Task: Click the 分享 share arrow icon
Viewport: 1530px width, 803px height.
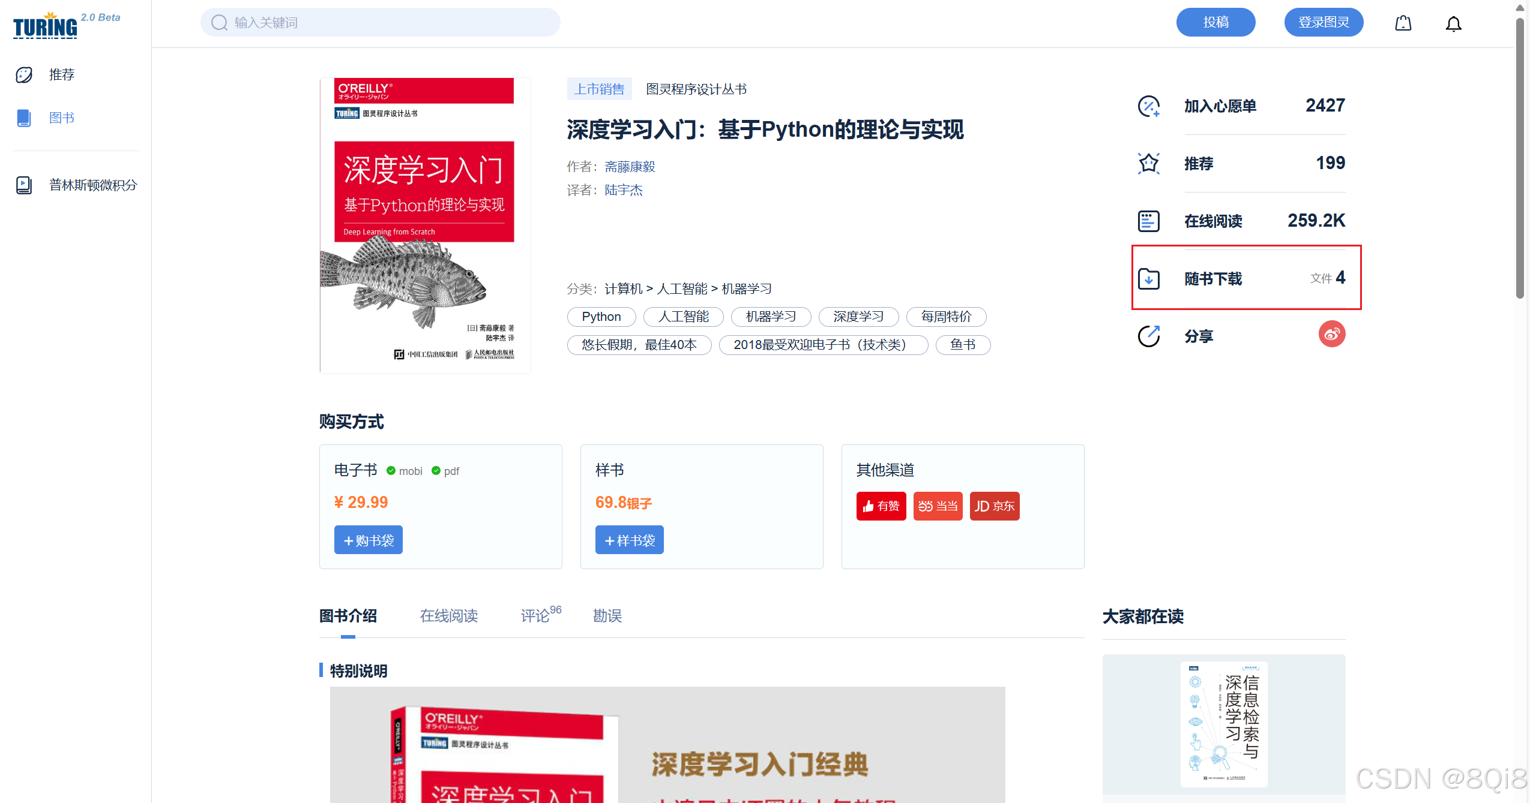Action: pyautogui.click(x=1149, y=336)
